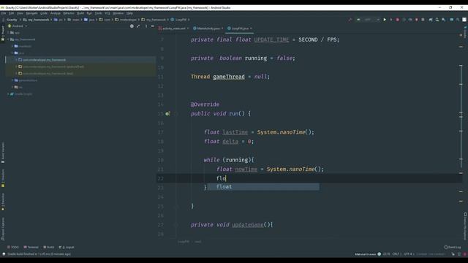The height and width of the screenshot is (263, 468).
Task: Open the Search Everywhere magnifier icon
Action: 458,20
